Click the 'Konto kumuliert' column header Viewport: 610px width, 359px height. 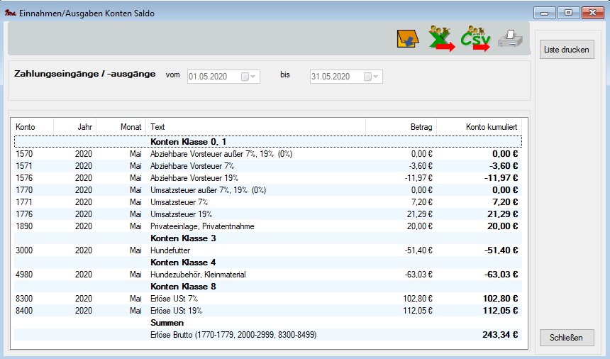479,126
